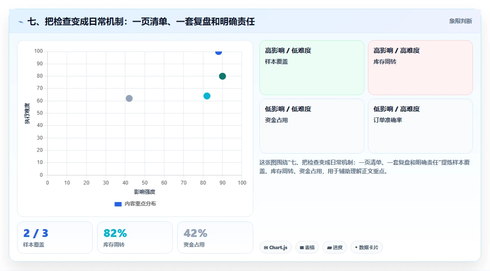
Task: Click the 2 / 3 stat value
Action: point(35,233)
